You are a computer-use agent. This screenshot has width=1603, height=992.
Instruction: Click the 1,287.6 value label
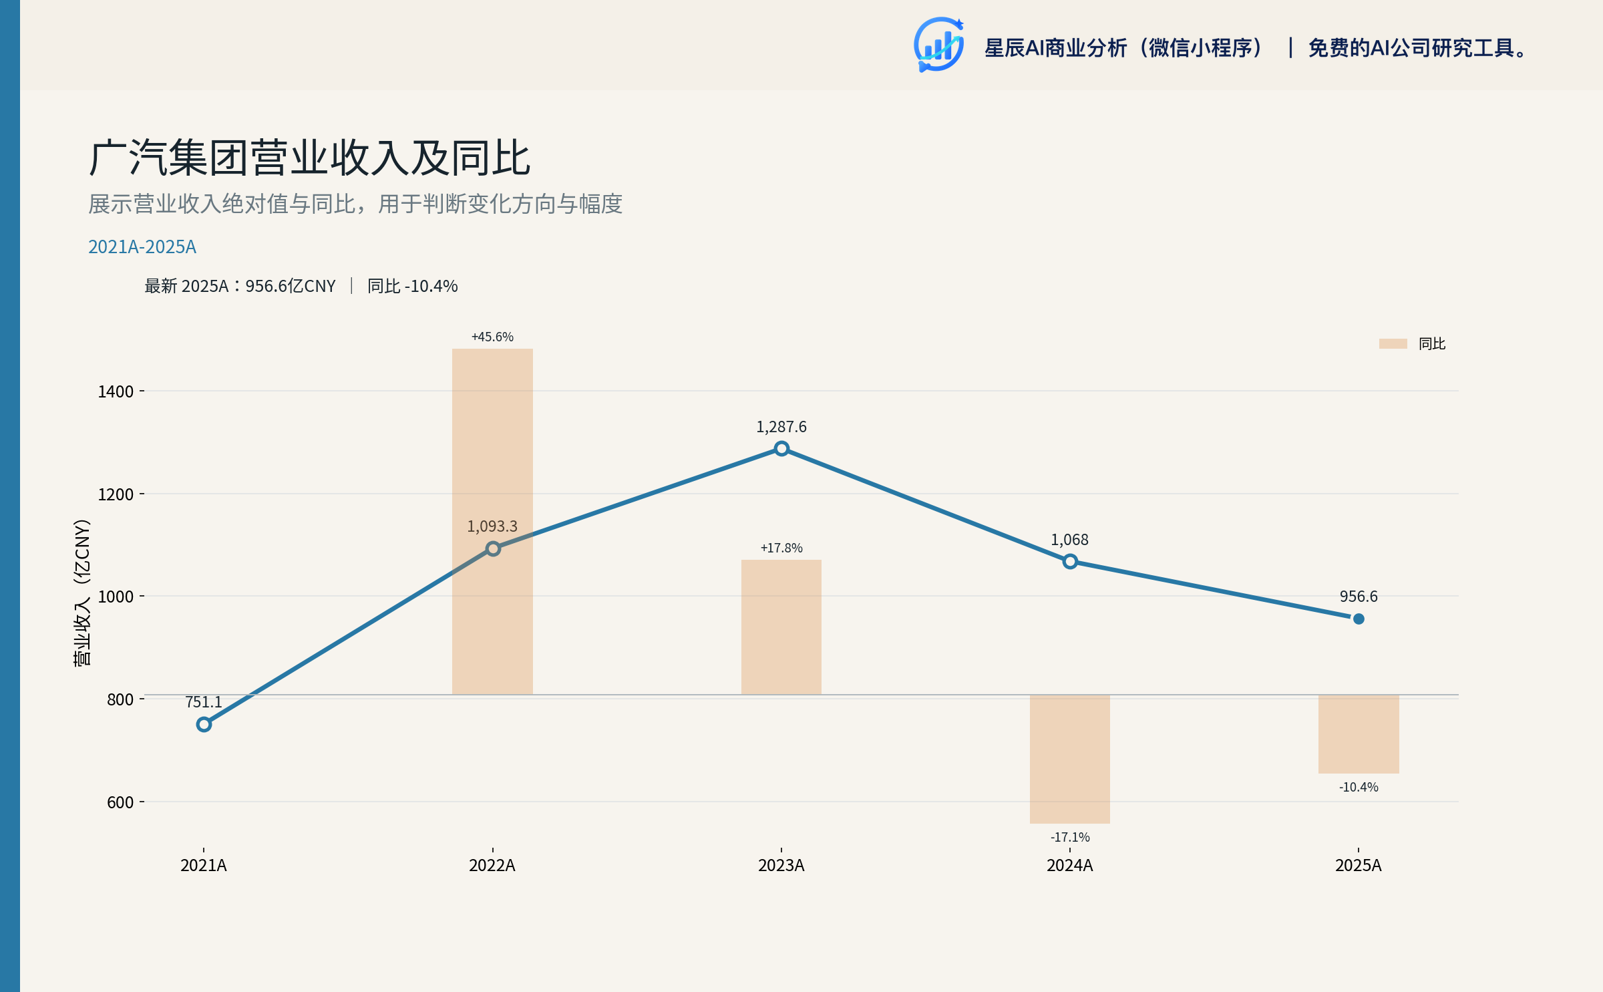[x=781, y=427]
